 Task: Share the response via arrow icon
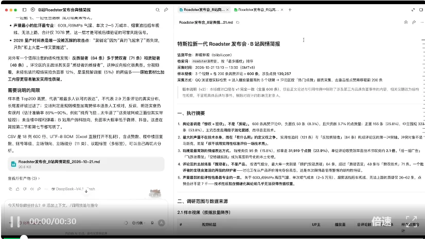click(39, 189)
